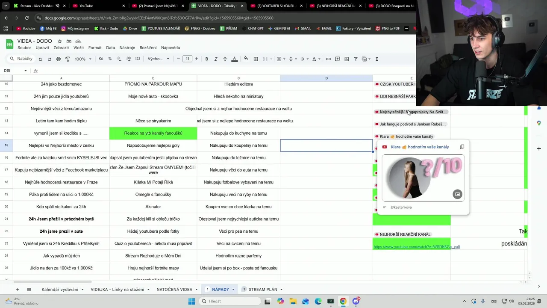Increase decimal places

coord(128,59)
